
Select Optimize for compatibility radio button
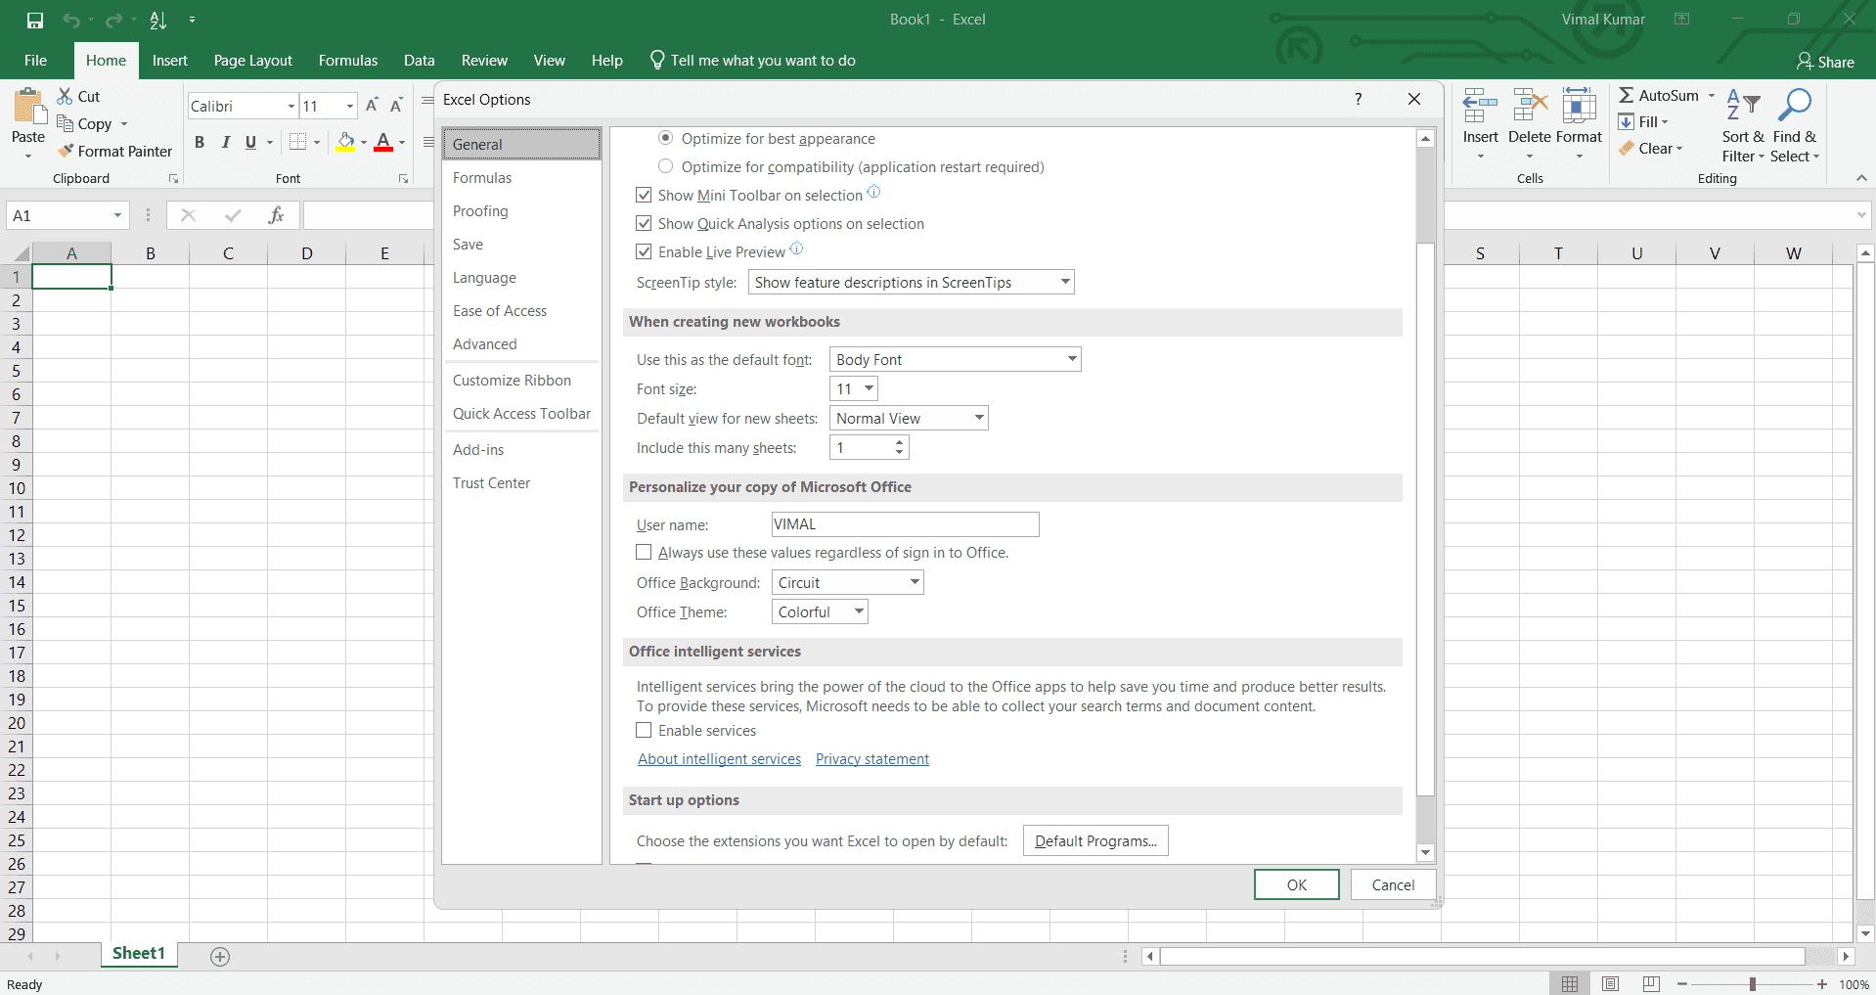(666, 166)
